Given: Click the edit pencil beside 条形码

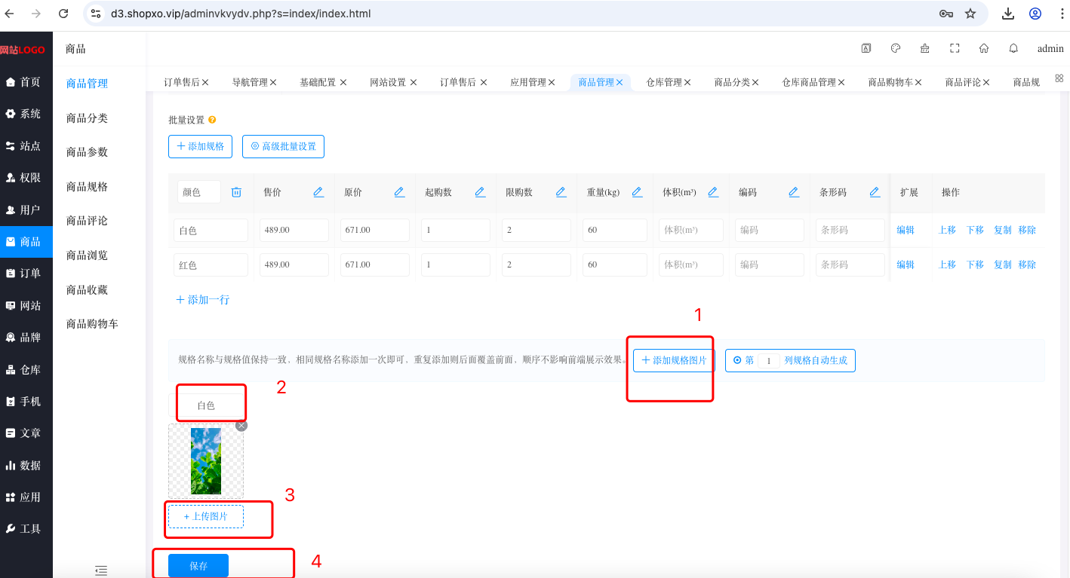Looking at the screenshot, I should tap(875, 192).
